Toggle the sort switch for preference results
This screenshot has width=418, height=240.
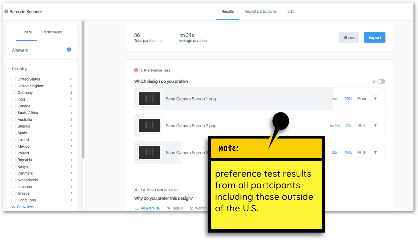381,81
